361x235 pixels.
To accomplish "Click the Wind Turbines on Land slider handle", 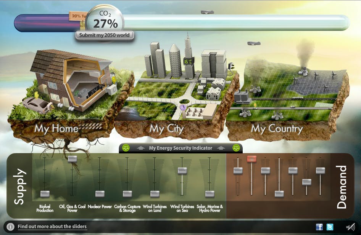I will click(155, 194).
